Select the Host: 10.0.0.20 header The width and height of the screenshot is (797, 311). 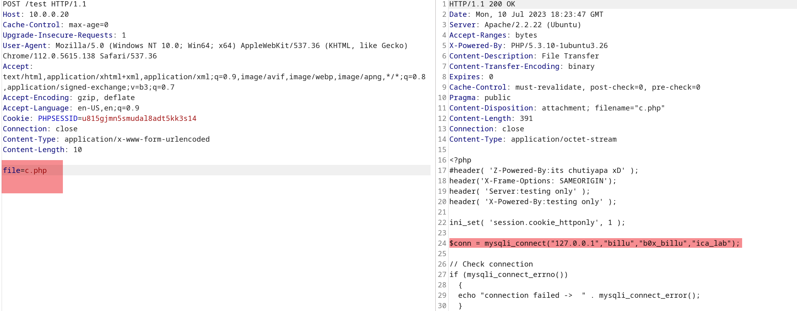click(x=36, y=14)
